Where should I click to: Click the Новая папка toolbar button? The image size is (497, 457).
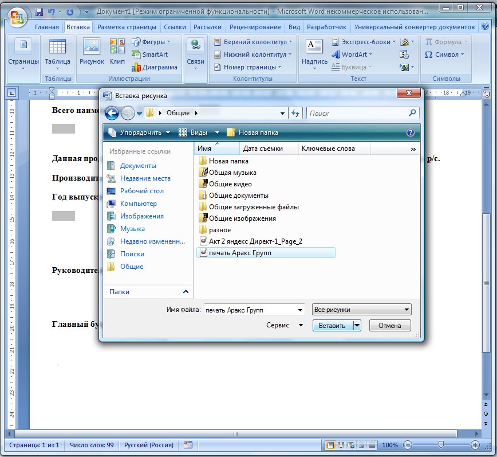pyautogui.click(x=253, y=132)
